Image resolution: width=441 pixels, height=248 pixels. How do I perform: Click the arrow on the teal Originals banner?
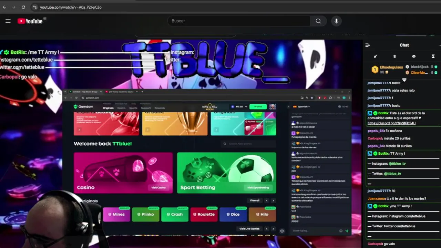coord(216,130)
